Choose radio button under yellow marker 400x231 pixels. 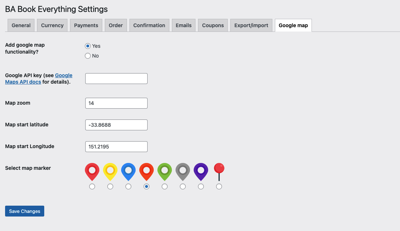pyautogui.click(x=110, y=186)
